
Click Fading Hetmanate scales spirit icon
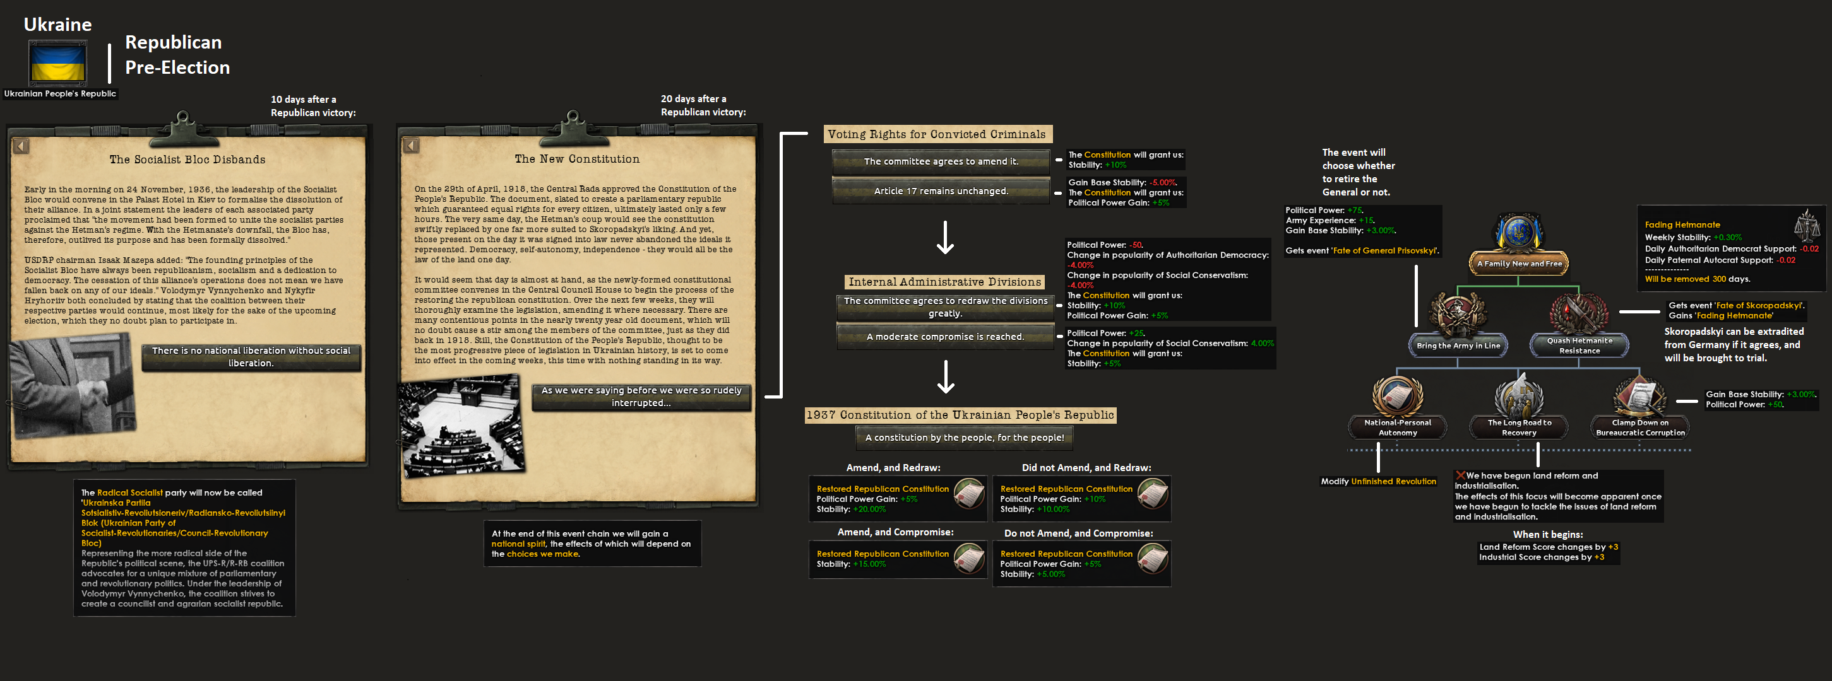click(1806, 226)
